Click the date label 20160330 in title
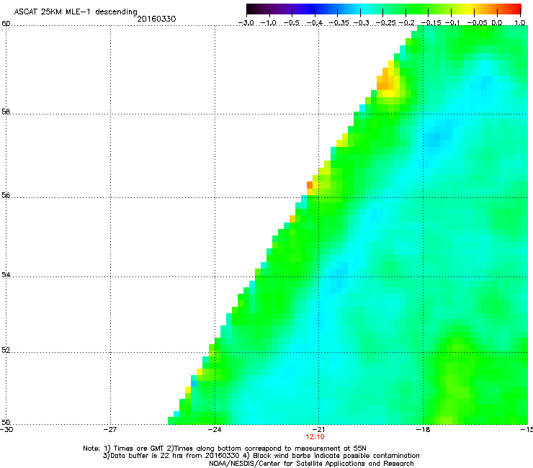The width and height of the screenshot is (533, 468). click(x=156, y=19)
